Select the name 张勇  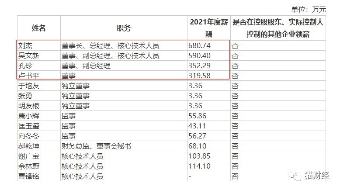click(x=25, y=96)
